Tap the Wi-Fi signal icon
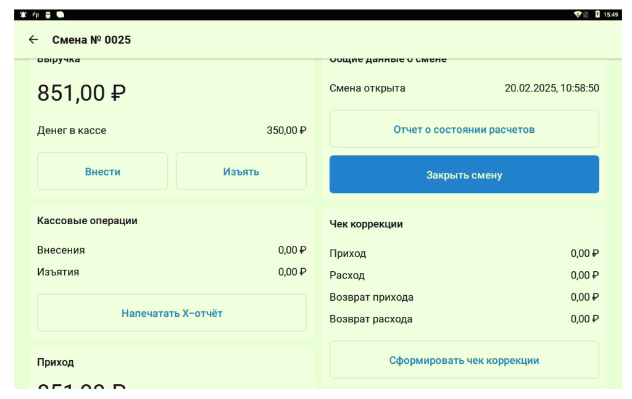 (577, 14)
